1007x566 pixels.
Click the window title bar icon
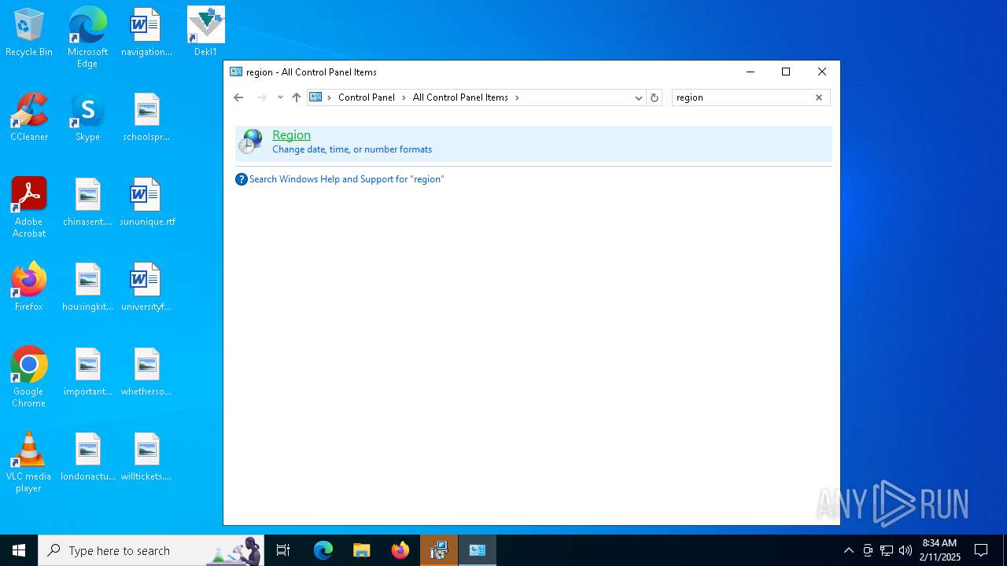(236, 72)
